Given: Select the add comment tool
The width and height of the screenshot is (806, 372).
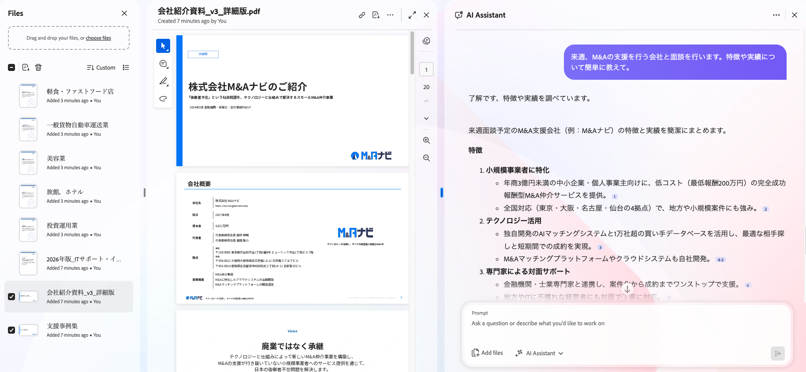Looking at the screenshot, I should coord(163,64).
